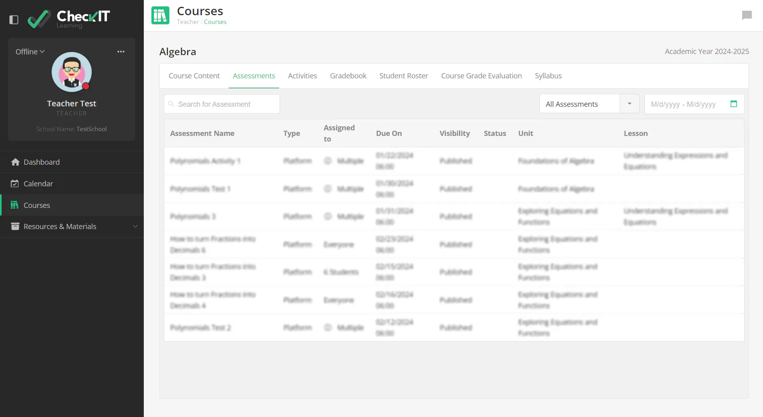Viewport: 763px width, 417px height.
Task: Sort by Assessment Name column header
Action: click(x=202, y=134)
